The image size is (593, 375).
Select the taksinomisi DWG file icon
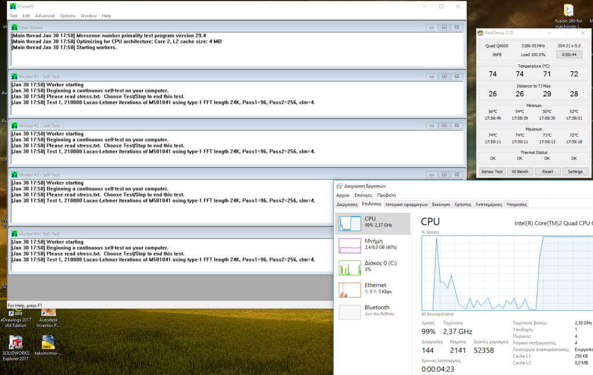tap(48, 345)
